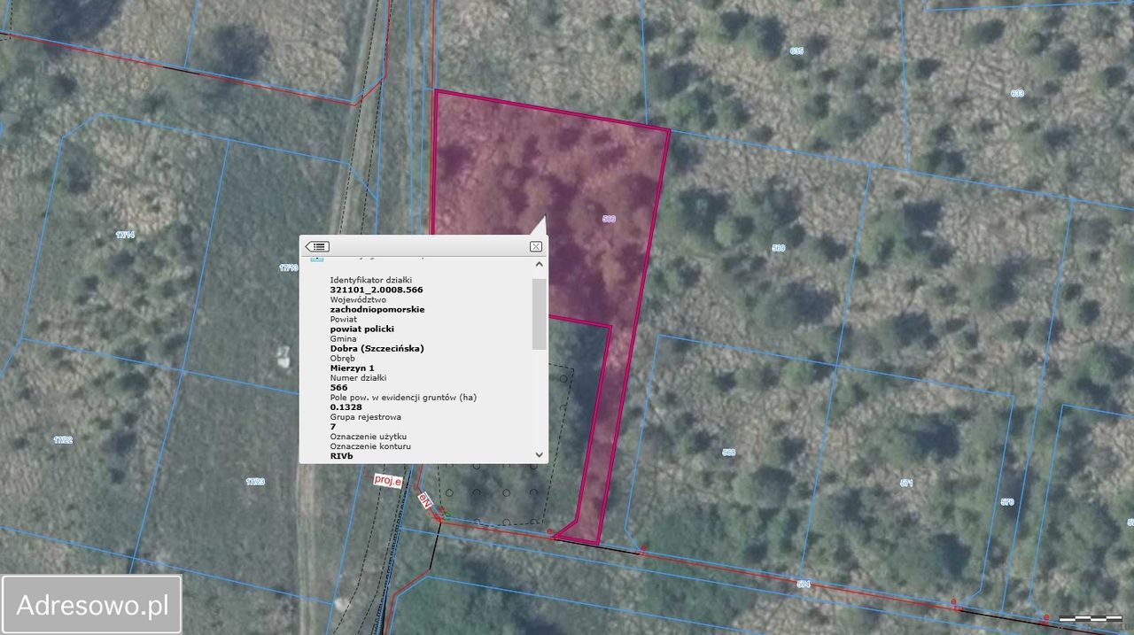The image size is (1134, 635).
Task: Click the popup scrollbar up arrow
Action: click(x=539, y=264)
